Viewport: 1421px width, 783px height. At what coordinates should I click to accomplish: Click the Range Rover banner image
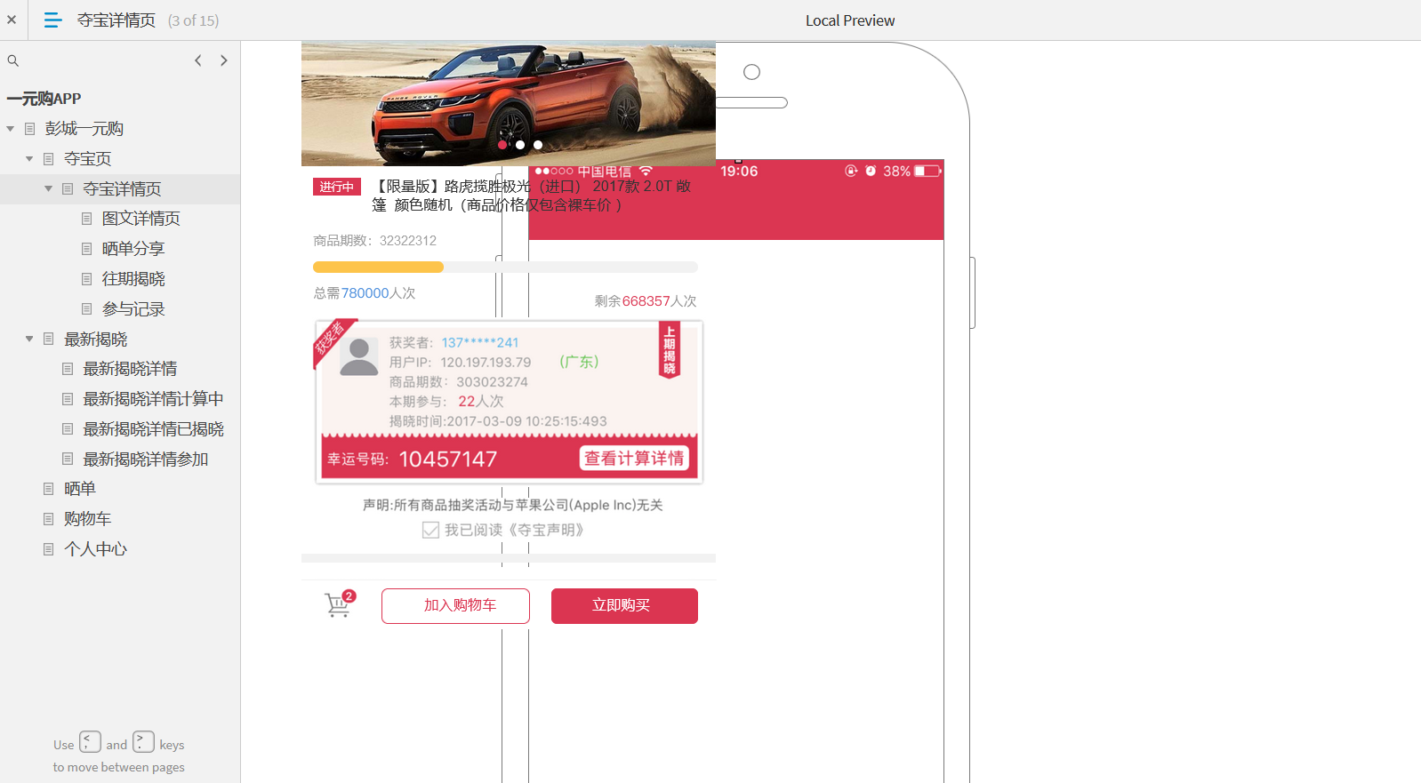tap(509, 104)
